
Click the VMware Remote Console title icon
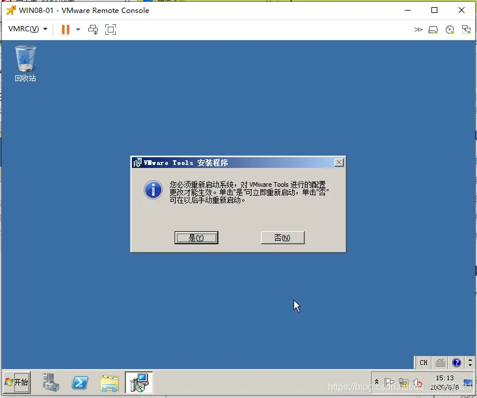coord(11,10)
